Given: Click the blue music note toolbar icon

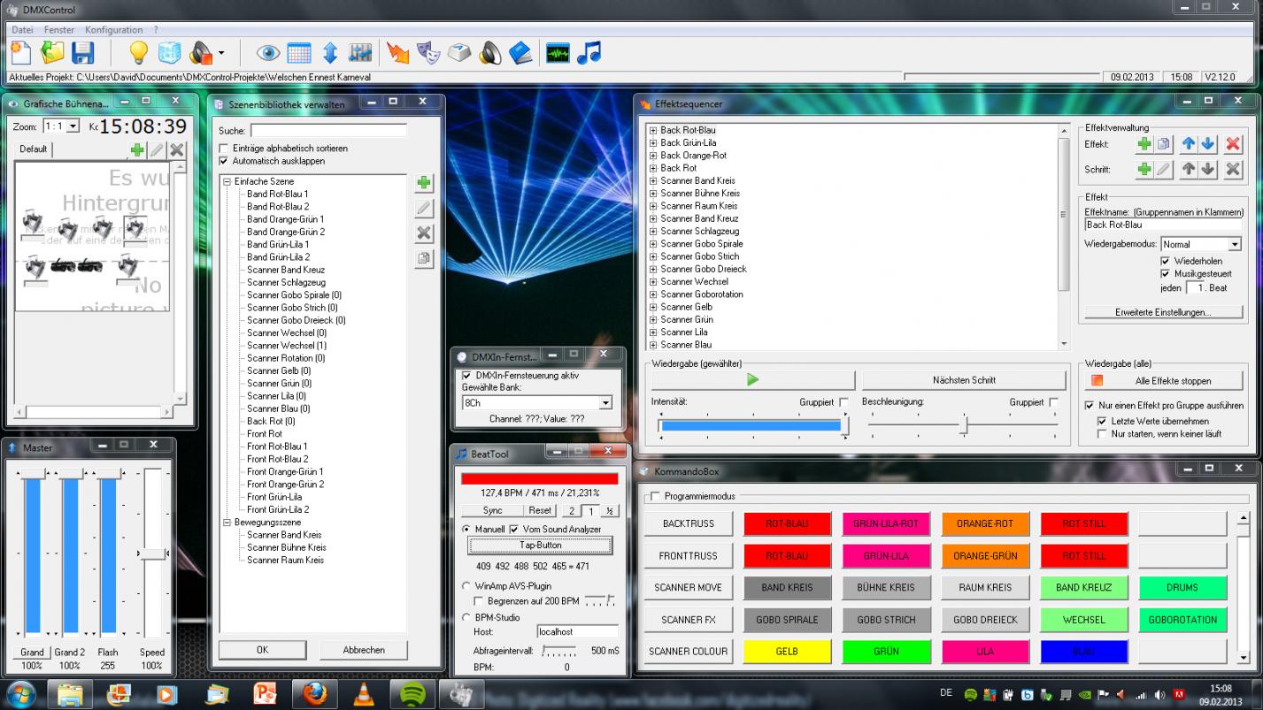Looking at the screenshot, I should (x=589, y=53).
